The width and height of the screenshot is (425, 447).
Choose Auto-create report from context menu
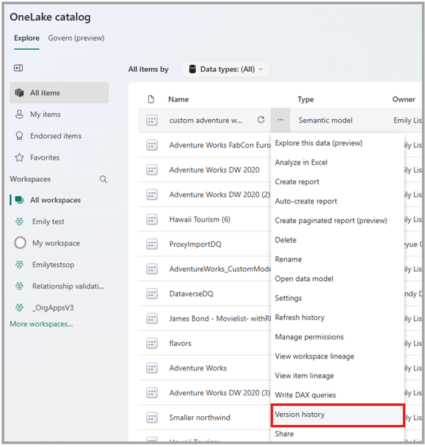click(x=338, y=201)
